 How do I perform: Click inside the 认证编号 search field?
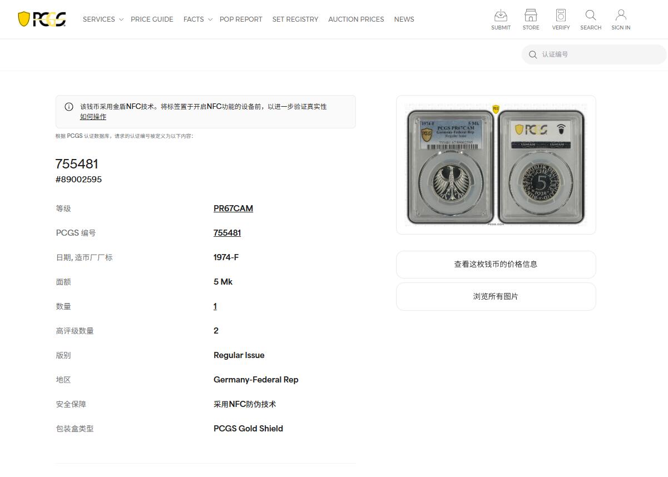(x=584, y=54)
